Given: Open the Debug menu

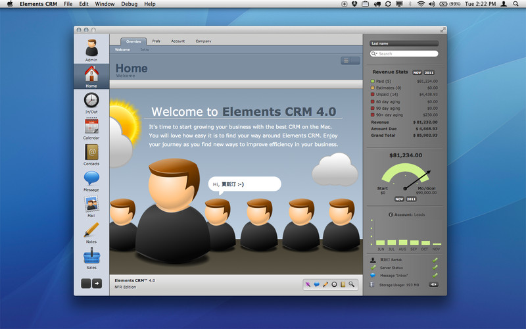Looking at the screenshot, I should coord(129,4).
